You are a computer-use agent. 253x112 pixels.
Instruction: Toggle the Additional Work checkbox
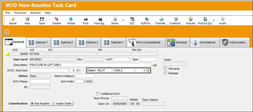click(98, 94)
